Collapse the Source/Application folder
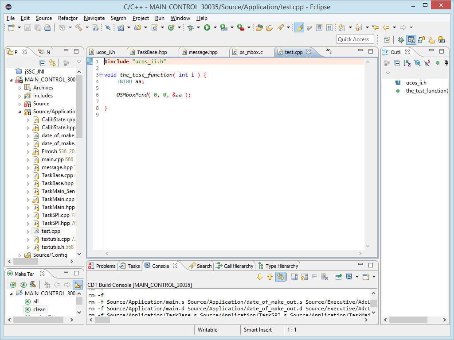Screen dimensions: 454x340 tap(20, 112)
